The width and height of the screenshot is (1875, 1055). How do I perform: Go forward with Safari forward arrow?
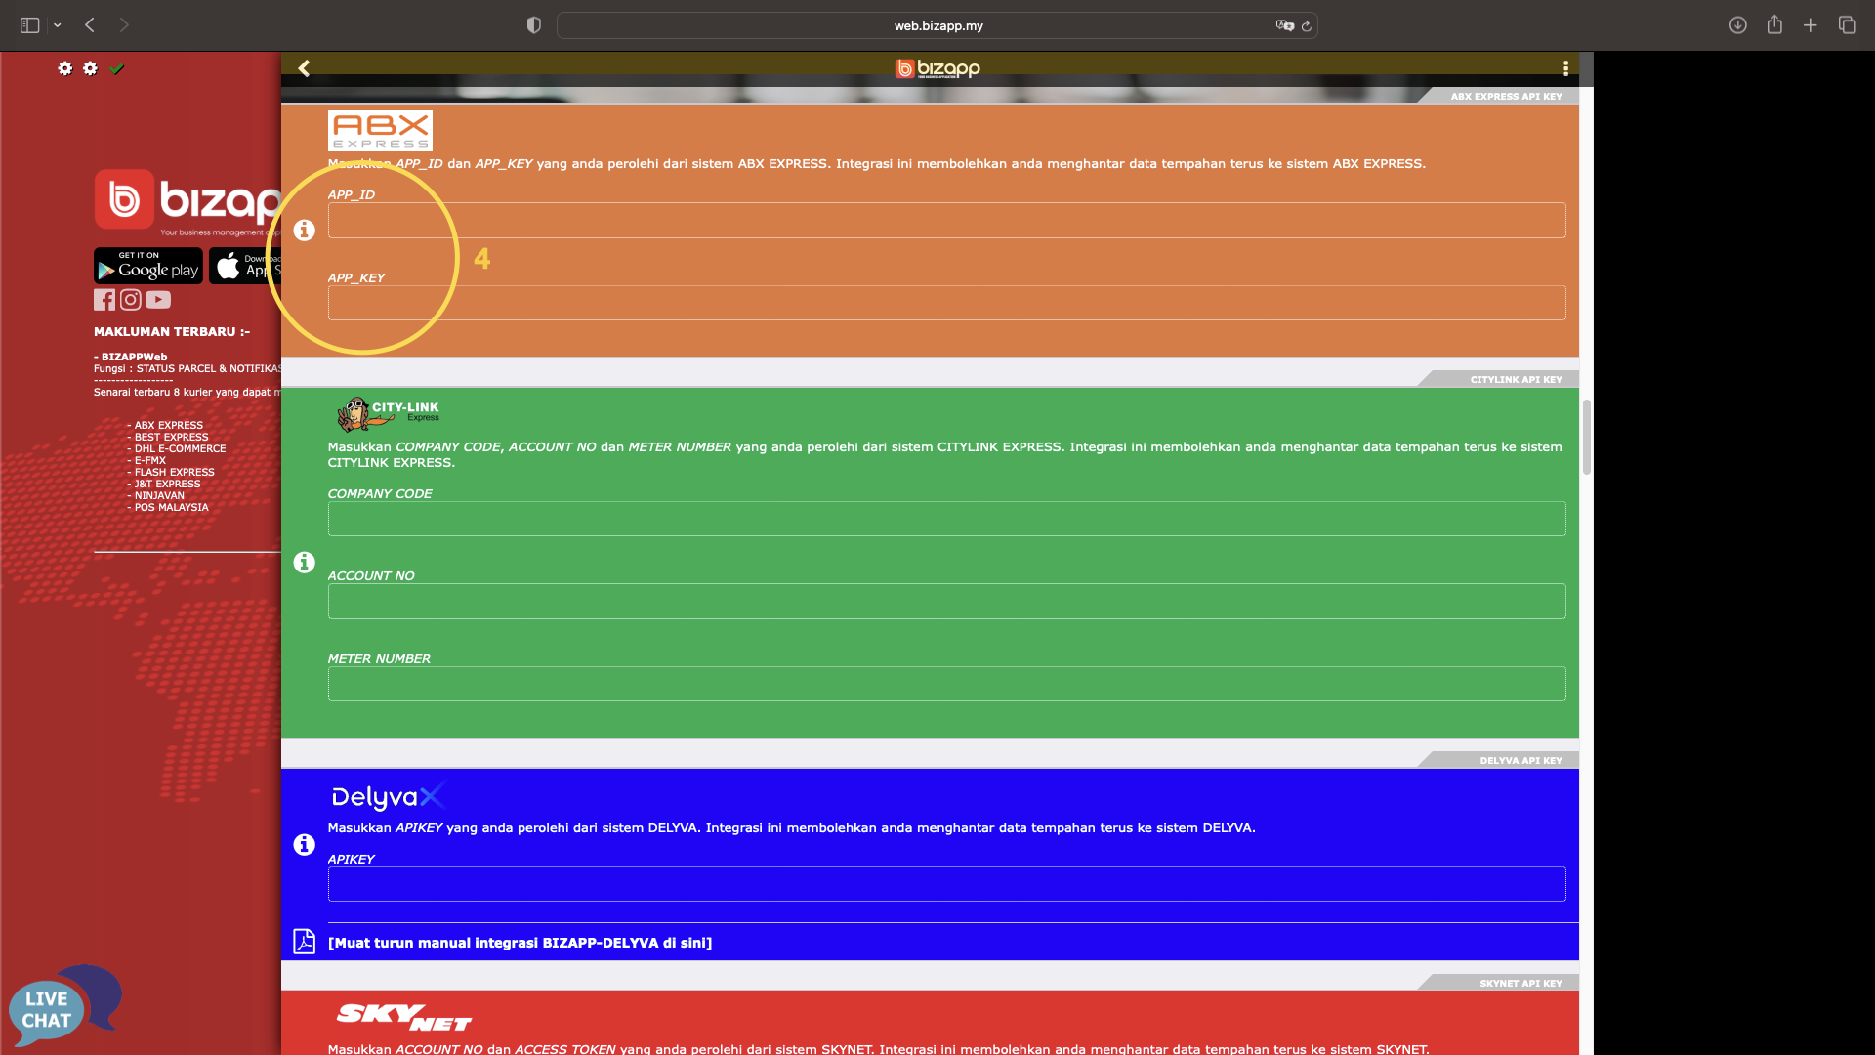pos(124,25)
